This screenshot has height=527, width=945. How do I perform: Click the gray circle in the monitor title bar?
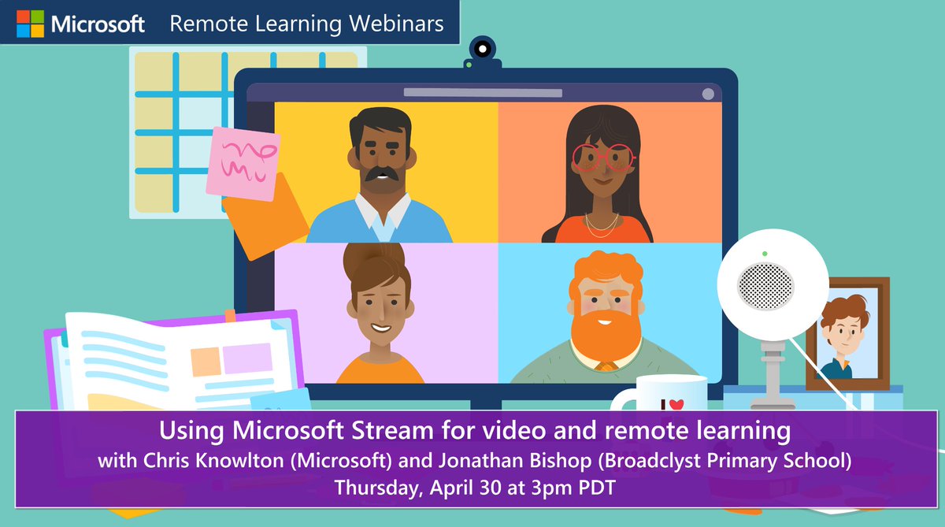[x=708, y=94]
